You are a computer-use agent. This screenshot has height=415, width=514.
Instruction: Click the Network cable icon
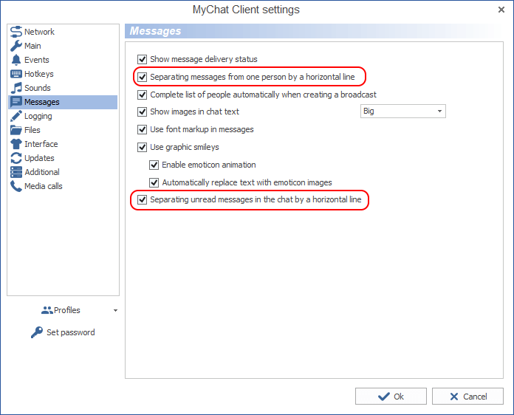click(x=16, y=32)
